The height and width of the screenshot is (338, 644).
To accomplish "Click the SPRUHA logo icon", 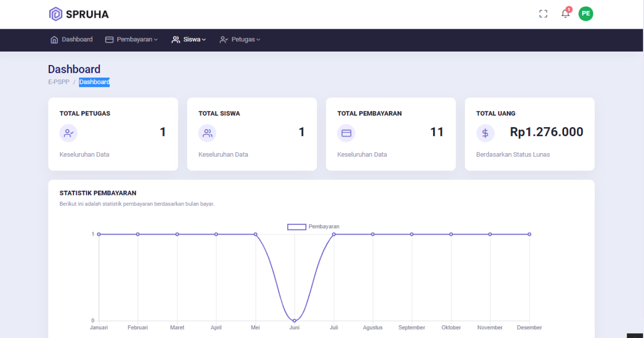I will pyautogui.click(x=55, y=14).
